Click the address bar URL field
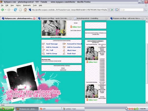This screenshot has height=111, width=148. pos(69,10)
